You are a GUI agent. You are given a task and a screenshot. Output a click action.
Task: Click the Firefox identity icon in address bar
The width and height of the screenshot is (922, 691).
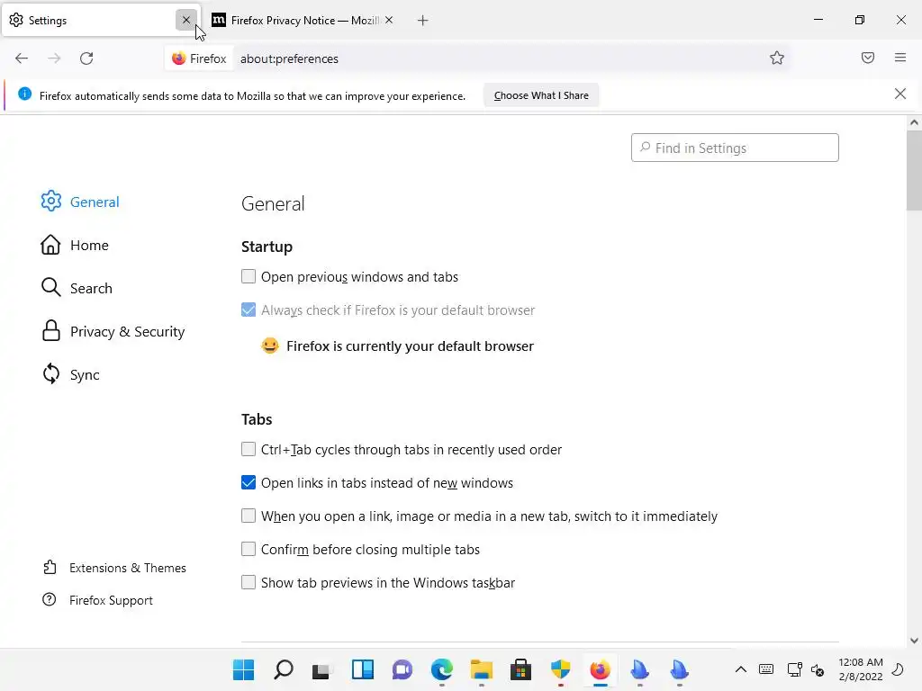pos(199,58)
